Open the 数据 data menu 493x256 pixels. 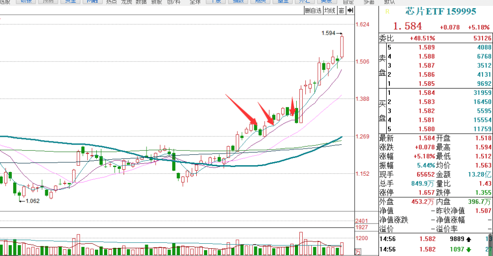click(141, 2)
